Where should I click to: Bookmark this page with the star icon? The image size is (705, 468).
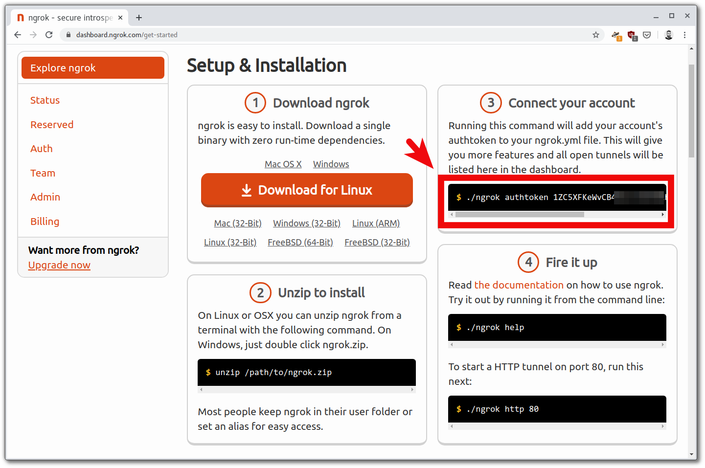pos(596,35)
